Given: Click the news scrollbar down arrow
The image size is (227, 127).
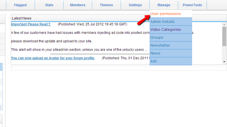Looking at the screenshot, I should point(224,62).
